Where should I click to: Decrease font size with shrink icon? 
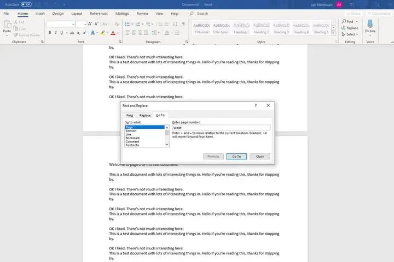(x=96, y=24)
